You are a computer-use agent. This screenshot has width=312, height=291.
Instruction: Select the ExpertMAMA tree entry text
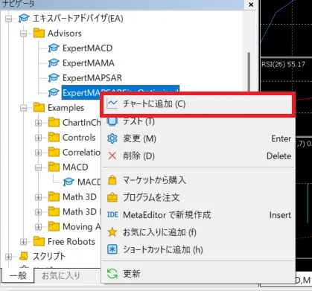(x=89, y=63)
